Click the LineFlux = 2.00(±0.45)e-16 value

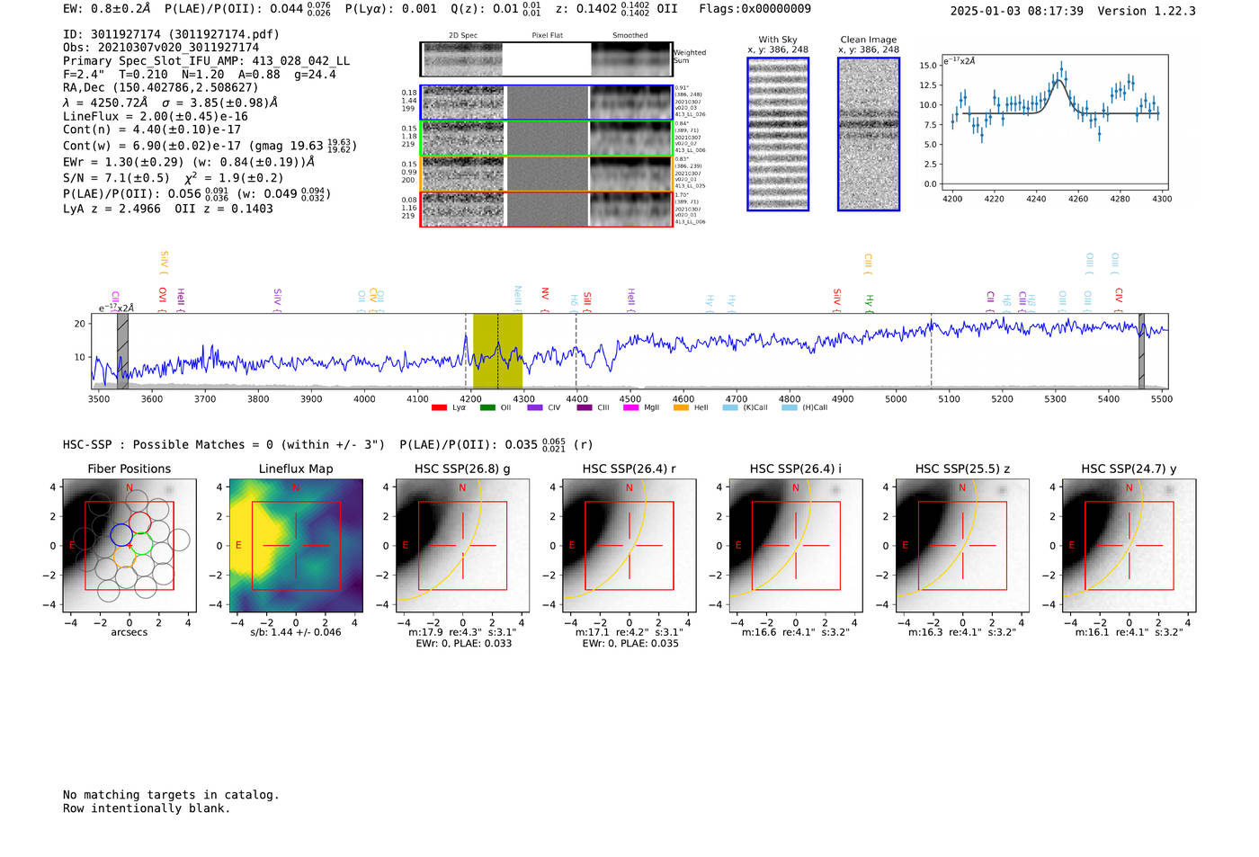[x=156, y=116]
